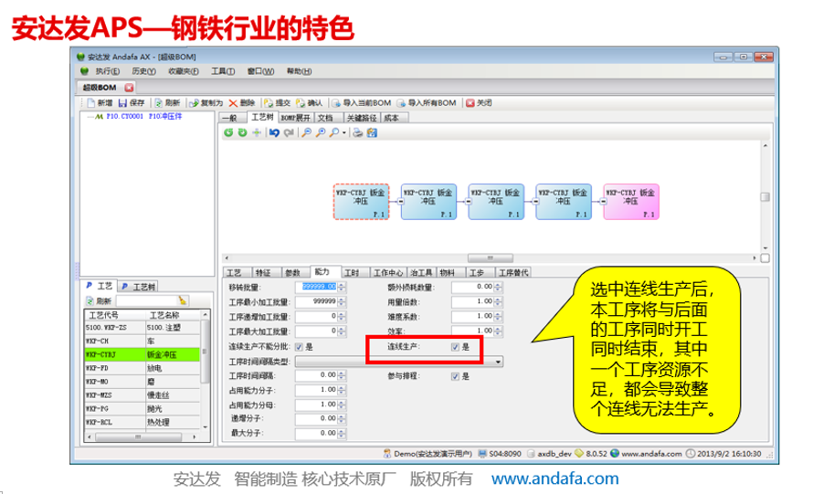Open the 工序时间间隔类型 dropdown
The image size is (813, 494).
tap(498, 362)
